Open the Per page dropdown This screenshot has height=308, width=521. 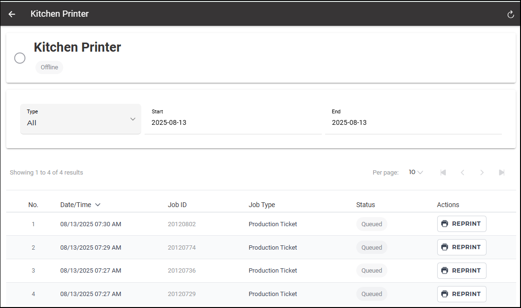point(415,172)
